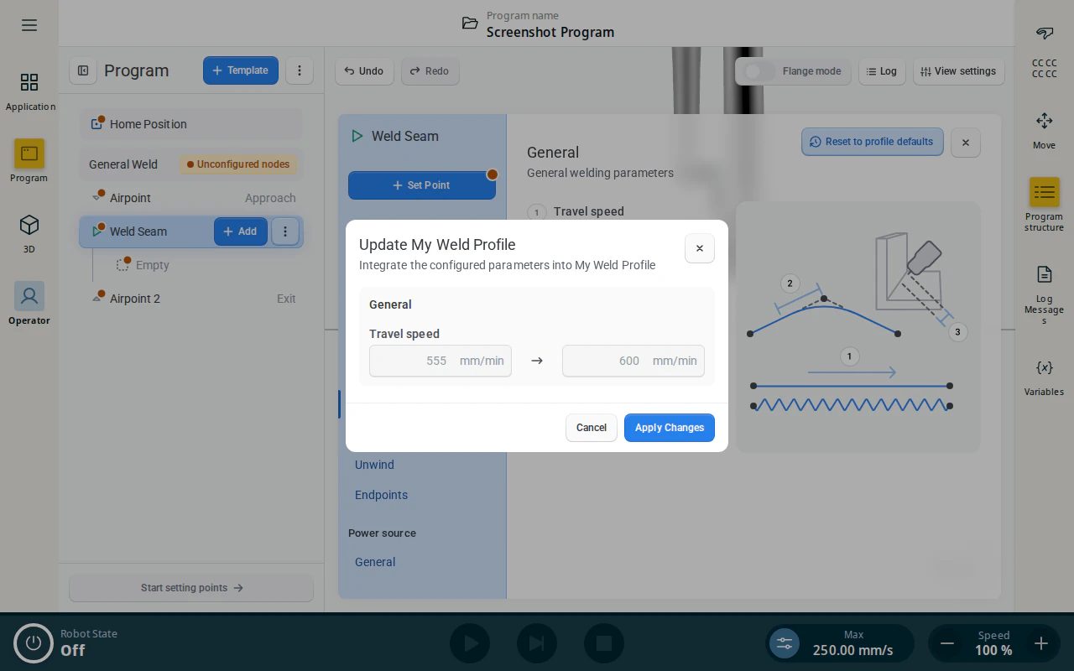Open the Endpoints settings section
The width and height of the screenshot is (1074, 671).
(381, 495)
